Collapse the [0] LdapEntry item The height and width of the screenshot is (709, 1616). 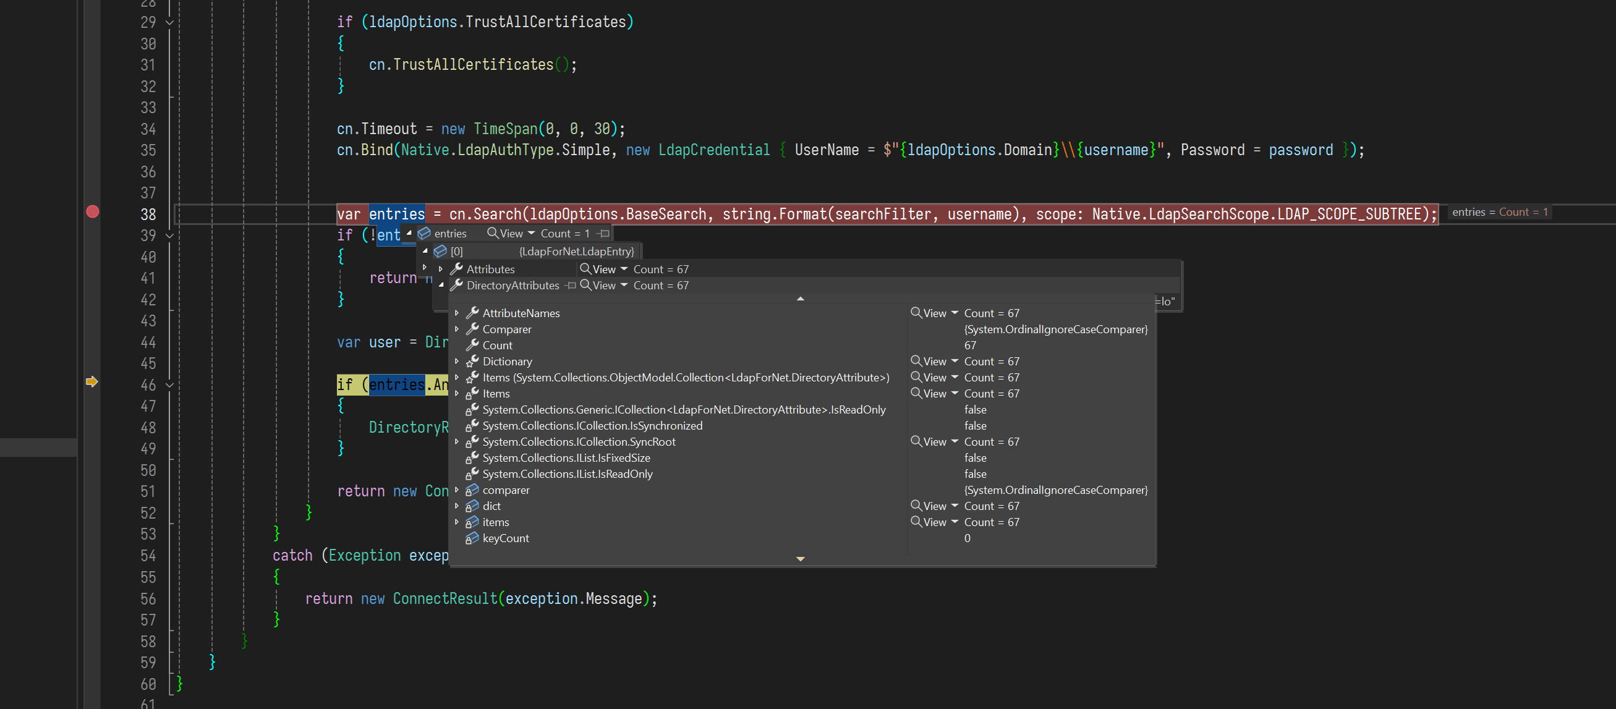click(425, 251)
